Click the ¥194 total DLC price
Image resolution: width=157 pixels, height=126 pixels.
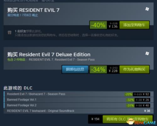[95, 119]
